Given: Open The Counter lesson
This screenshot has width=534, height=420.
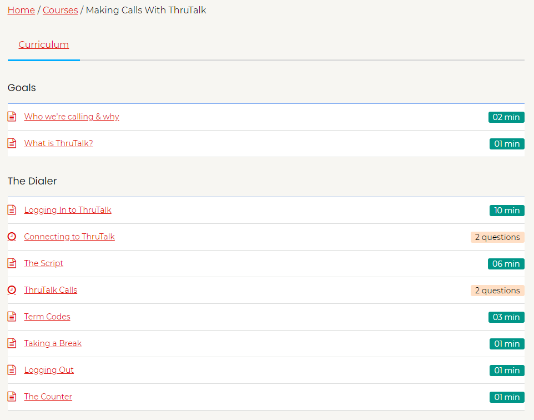Looking at the screenshot, I should point(48,397).
